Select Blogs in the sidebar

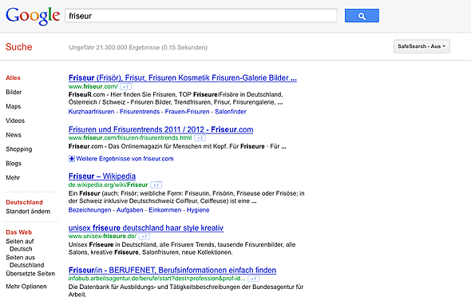[x=14, y=164]
